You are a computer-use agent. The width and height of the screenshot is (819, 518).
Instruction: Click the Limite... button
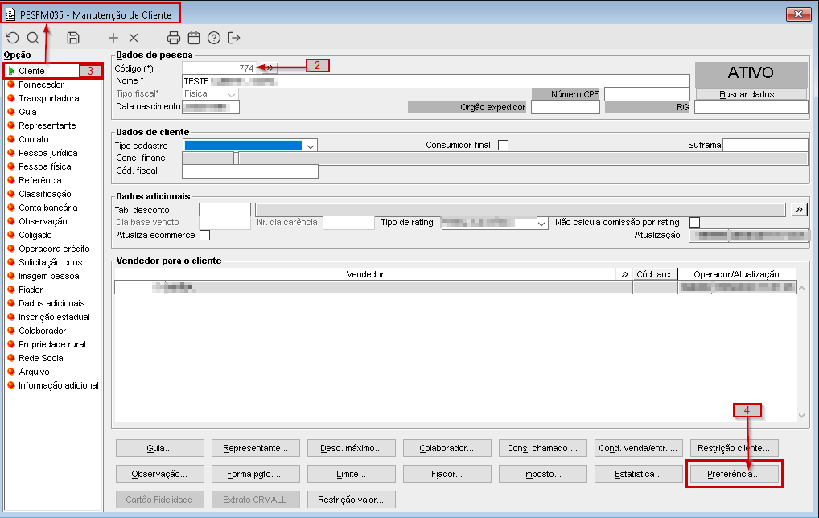pyautogui.click(x=351, y=474)
